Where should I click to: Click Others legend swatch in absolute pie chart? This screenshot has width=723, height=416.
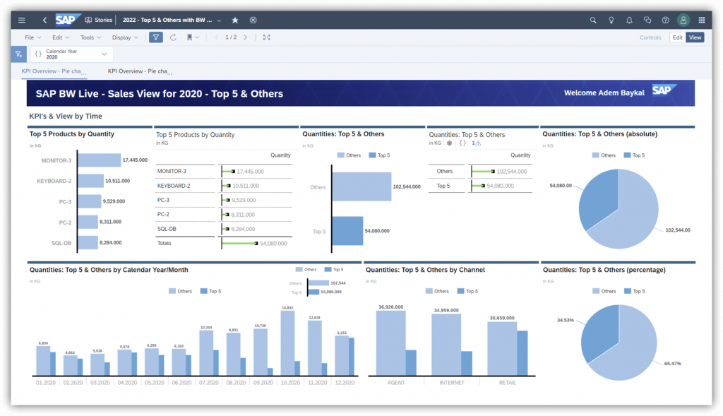596,155
